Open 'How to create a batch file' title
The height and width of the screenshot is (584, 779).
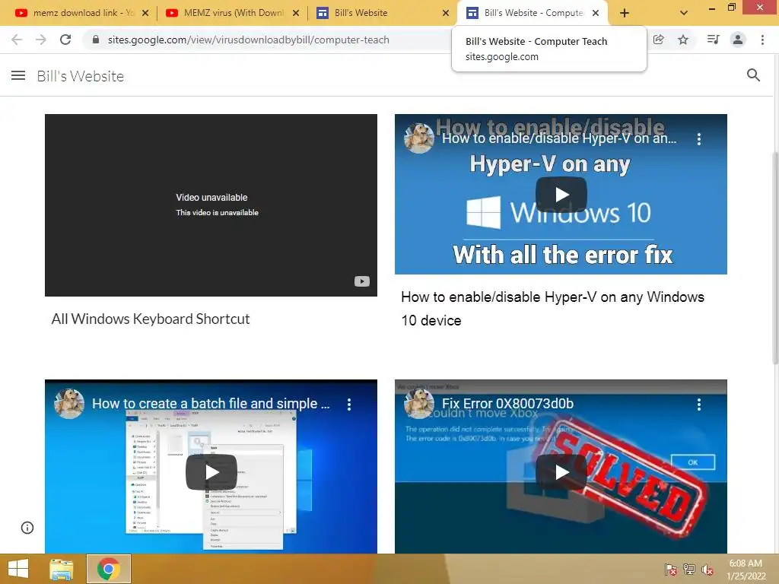point(211,404)
